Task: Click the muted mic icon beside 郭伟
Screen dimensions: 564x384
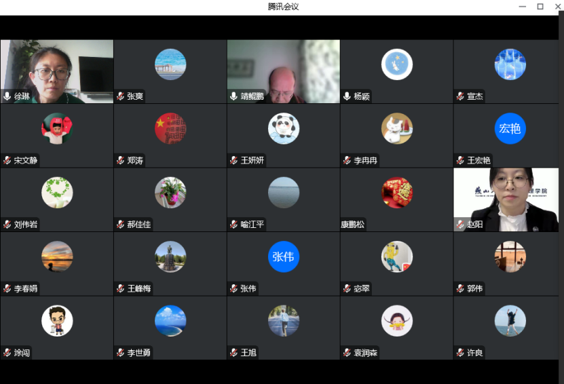Action: pos(460,288)
